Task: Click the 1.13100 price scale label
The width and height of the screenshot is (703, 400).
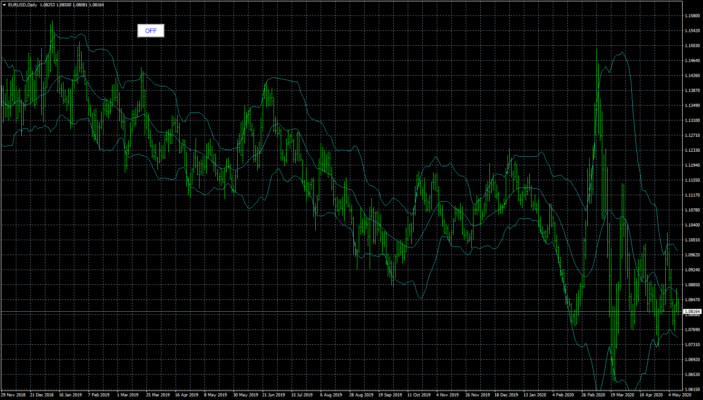Action: click(693, 120)
